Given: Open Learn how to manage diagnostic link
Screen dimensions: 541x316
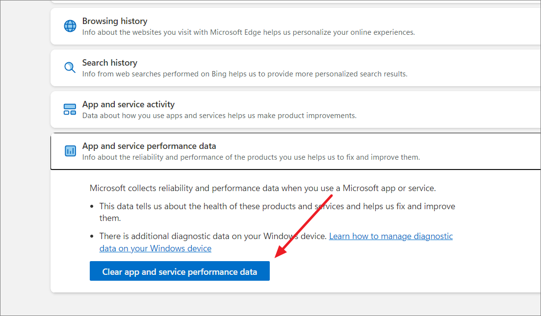Looking at the screenshot, I should (390, 236).
